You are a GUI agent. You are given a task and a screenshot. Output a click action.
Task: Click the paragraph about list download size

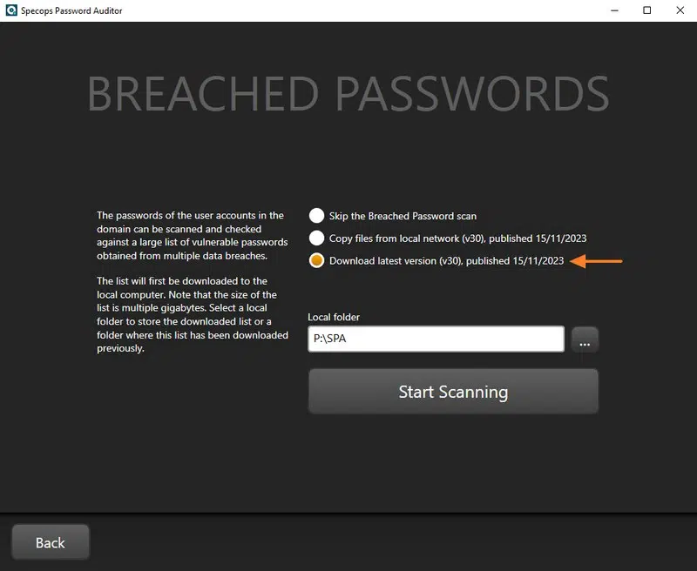click(x=192, y=314)
